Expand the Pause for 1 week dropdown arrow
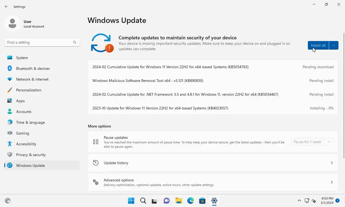 click(x=329, y=142)
